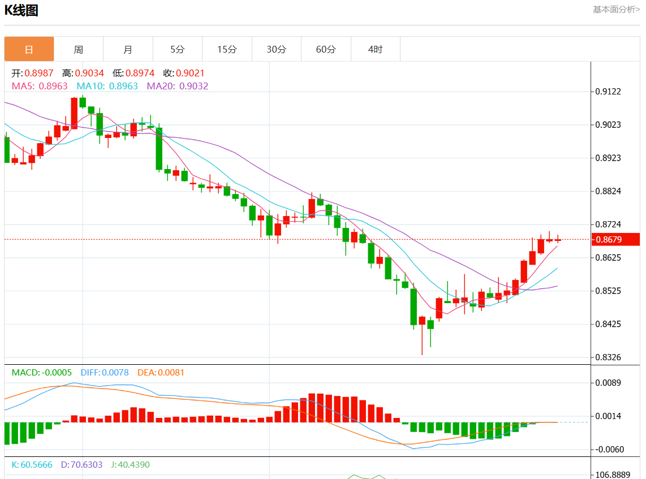Image resolution: width=646 pixels, height=479 pixels.
Task: Click the 0.8923 price axis label
Action: pos(608,158)
